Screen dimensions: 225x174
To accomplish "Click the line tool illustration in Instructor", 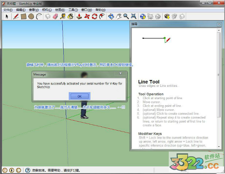I will pos(156,40).
